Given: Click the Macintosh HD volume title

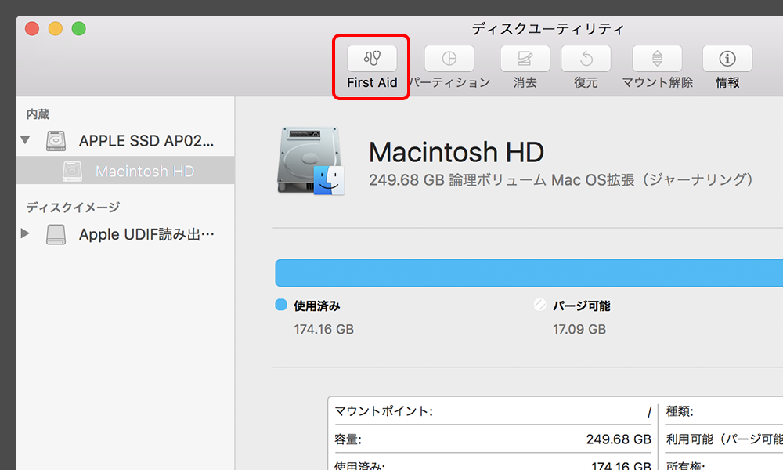Looking at the screenshot, I should pyautogui.click(x=456, y=152).
